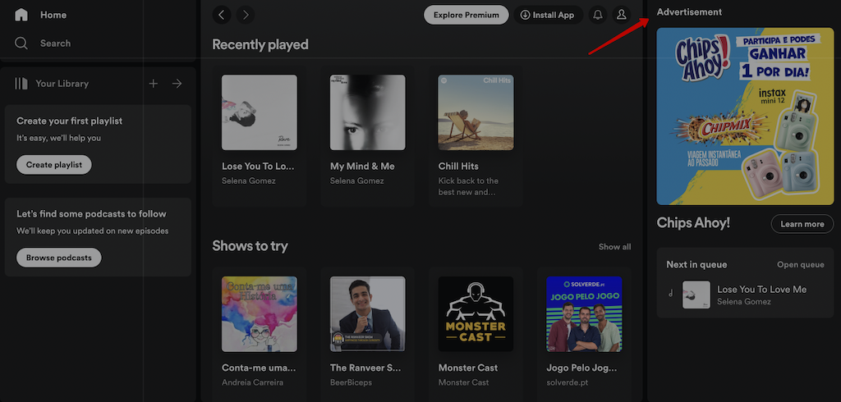Click the 'My Mind & Me' title text
Image resolution: width=841 pixels, height=402 pixels.
pos(362,167)
